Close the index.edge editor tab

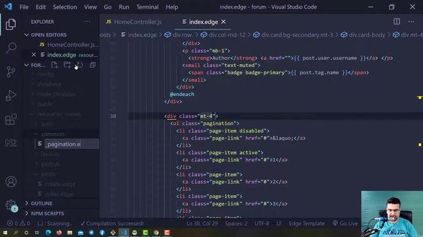click(x=223, y=22)
